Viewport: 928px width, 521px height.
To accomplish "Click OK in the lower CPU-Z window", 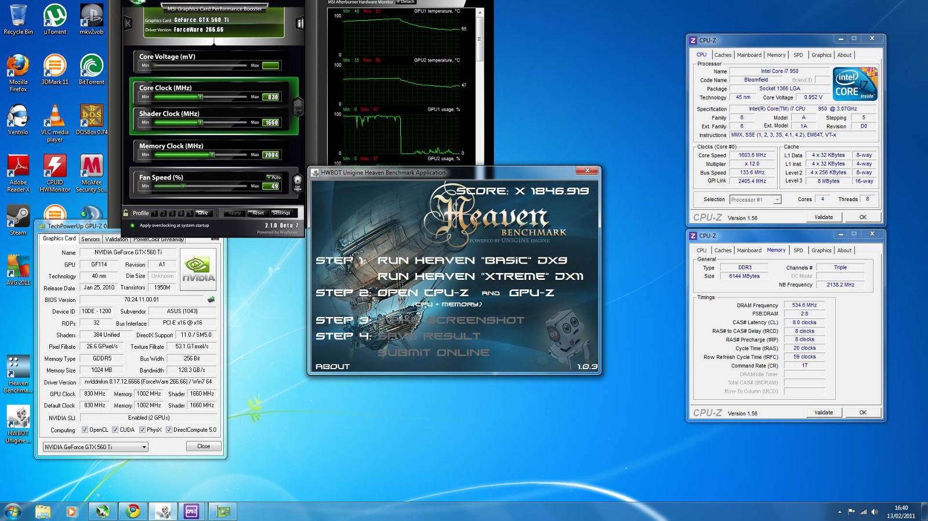I will point(862,413).
